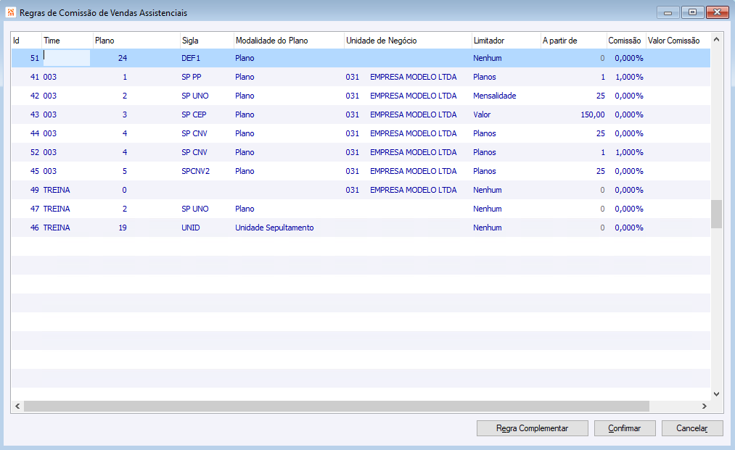Click the Comissão column header
This screenshot has height=450, width=735.
click(625, 41)
